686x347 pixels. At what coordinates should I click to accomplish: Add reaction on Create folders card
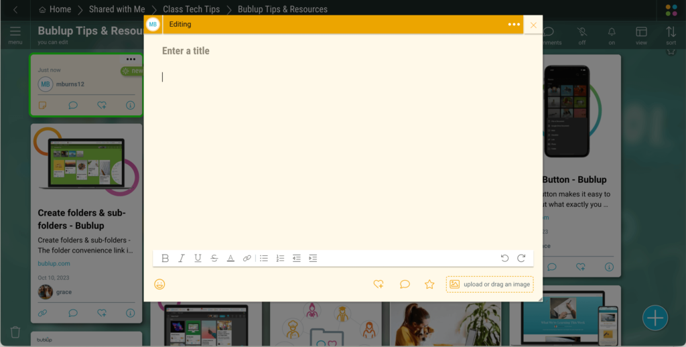tap(102, 313)
